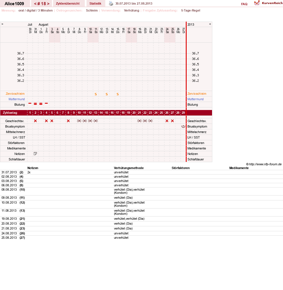The image size is (283, 290).
Task: Click the red X intercourse mark on day 27
Action: point(173,121)
